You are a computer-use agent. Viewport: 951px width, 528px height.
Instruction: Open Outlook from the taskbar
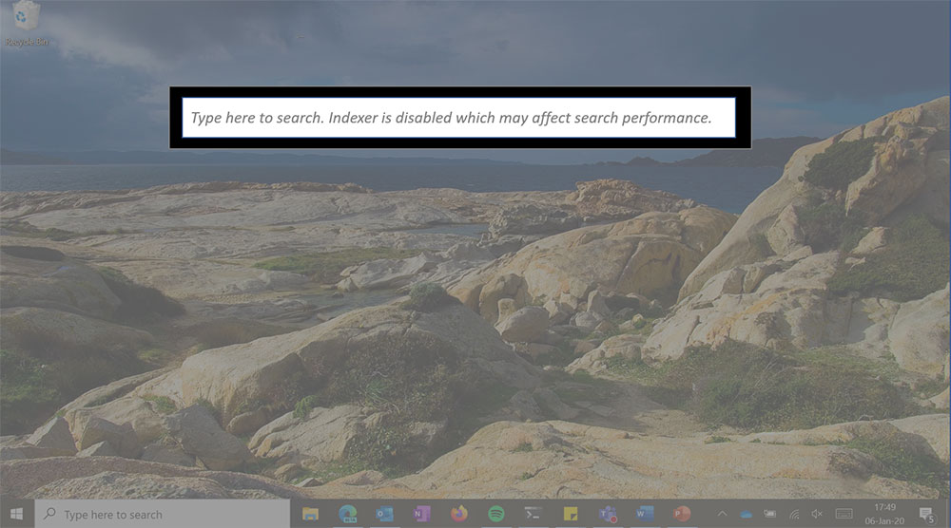tap(384, 514)
